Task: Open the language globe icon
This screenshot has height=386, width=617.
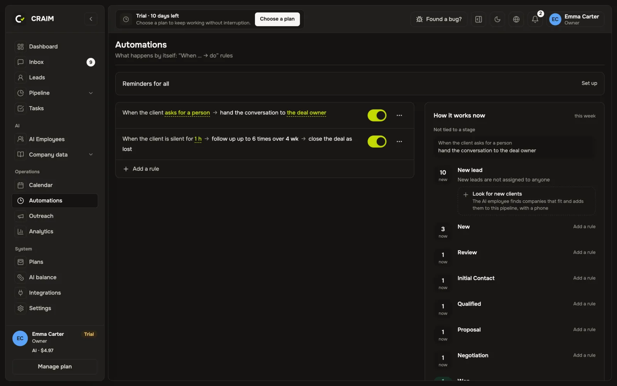Action: 516,19
